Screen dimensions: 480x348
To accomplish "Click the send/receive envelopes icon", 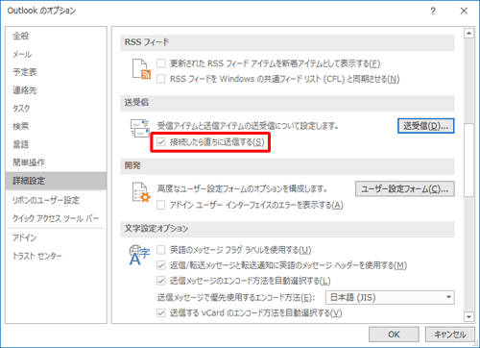I will click(140, 128).
